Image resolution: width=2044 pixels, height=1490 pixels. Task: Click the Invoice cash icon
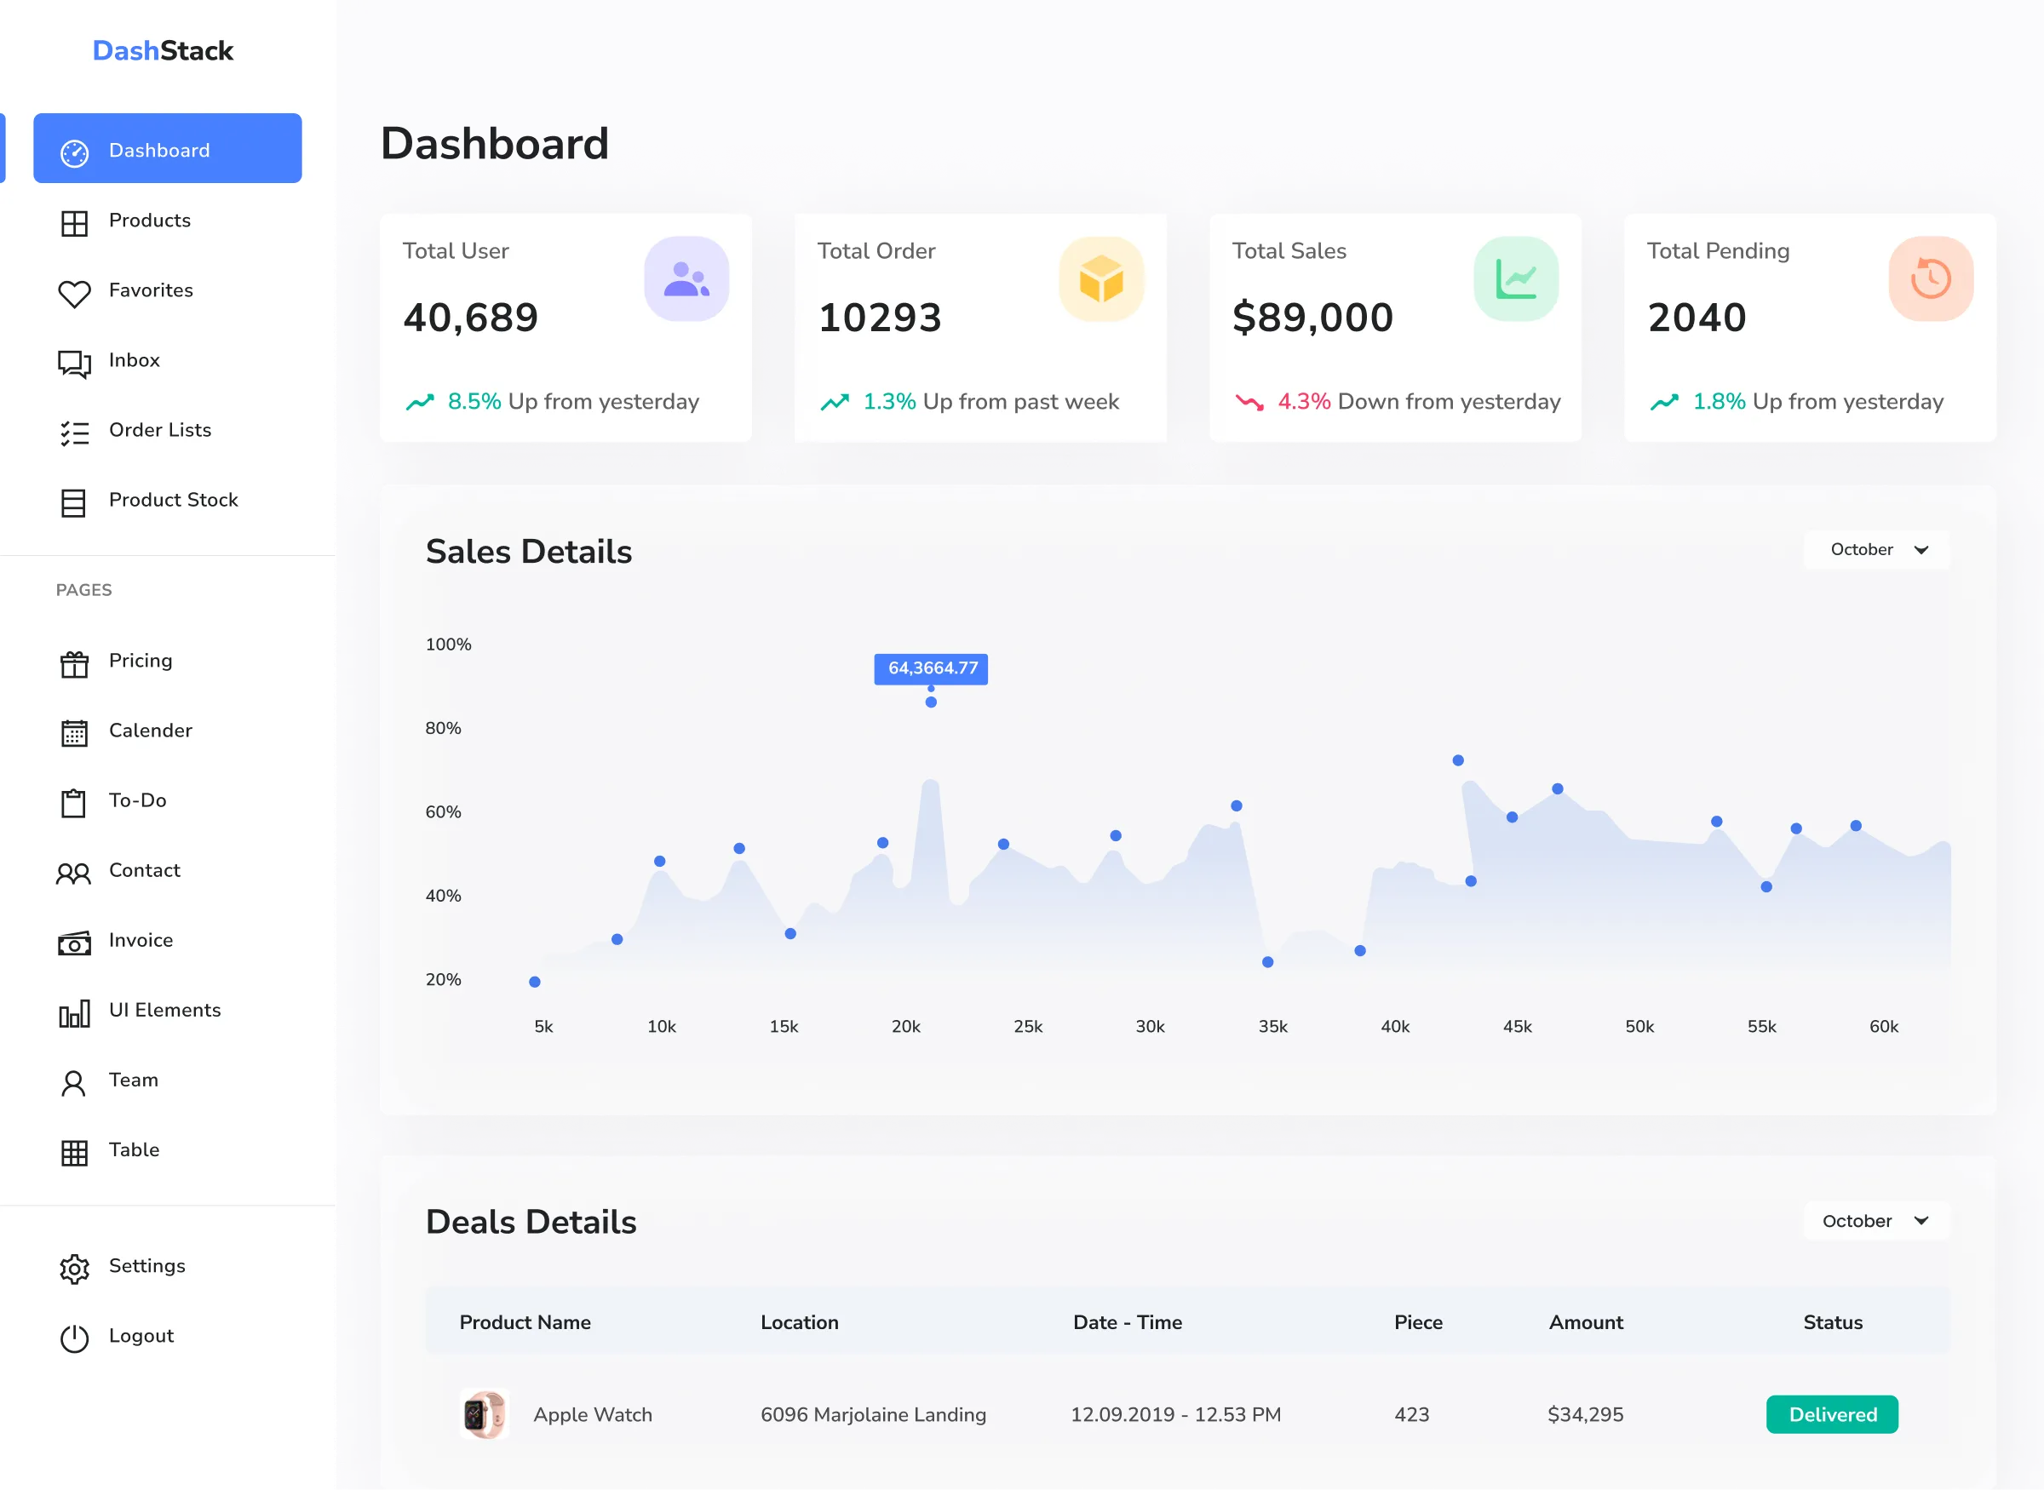(x=74, y=943)
